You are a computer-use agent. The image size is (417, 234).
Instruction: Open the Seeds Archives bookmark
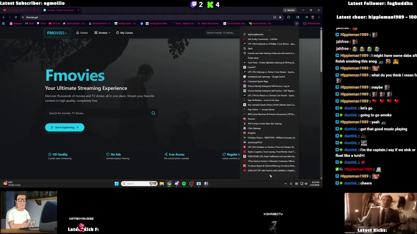261,23
